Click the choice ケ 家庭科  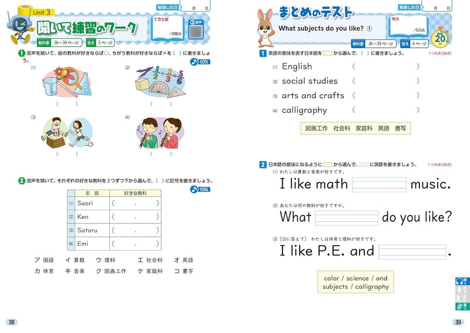[x=150, y=271]
